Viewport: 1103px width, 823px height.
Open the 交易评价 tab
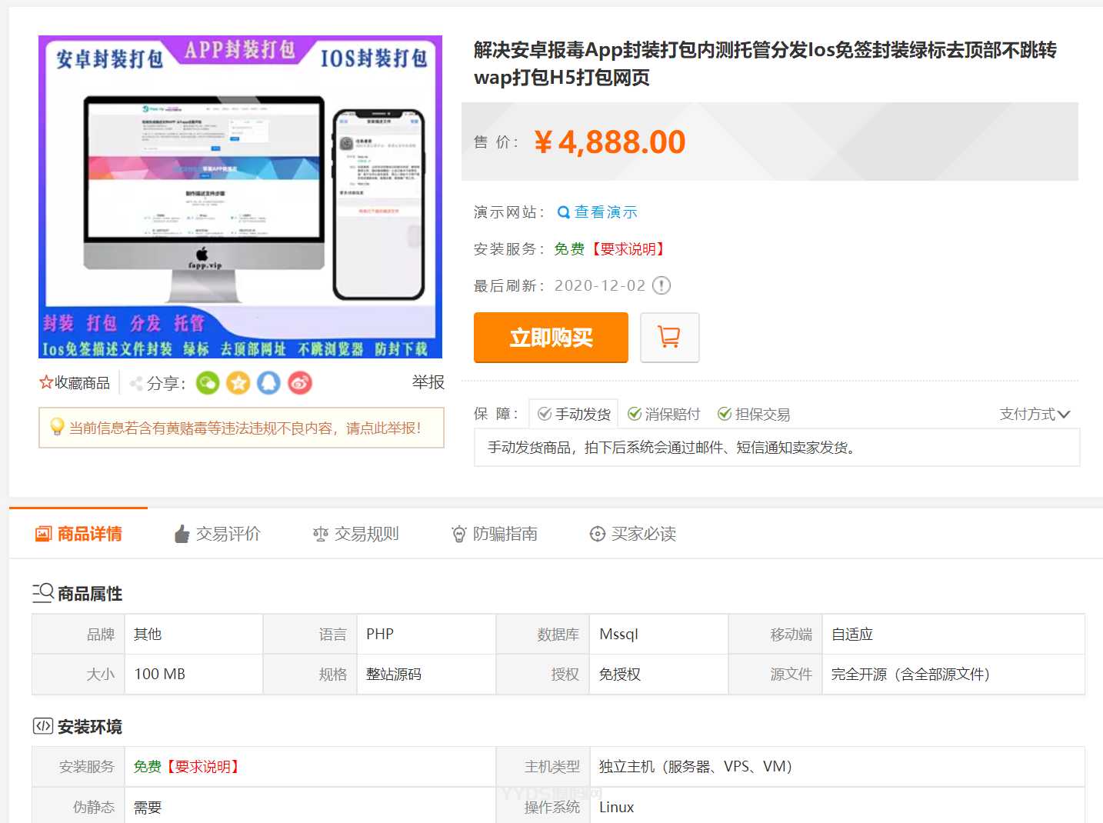[218, 534]
